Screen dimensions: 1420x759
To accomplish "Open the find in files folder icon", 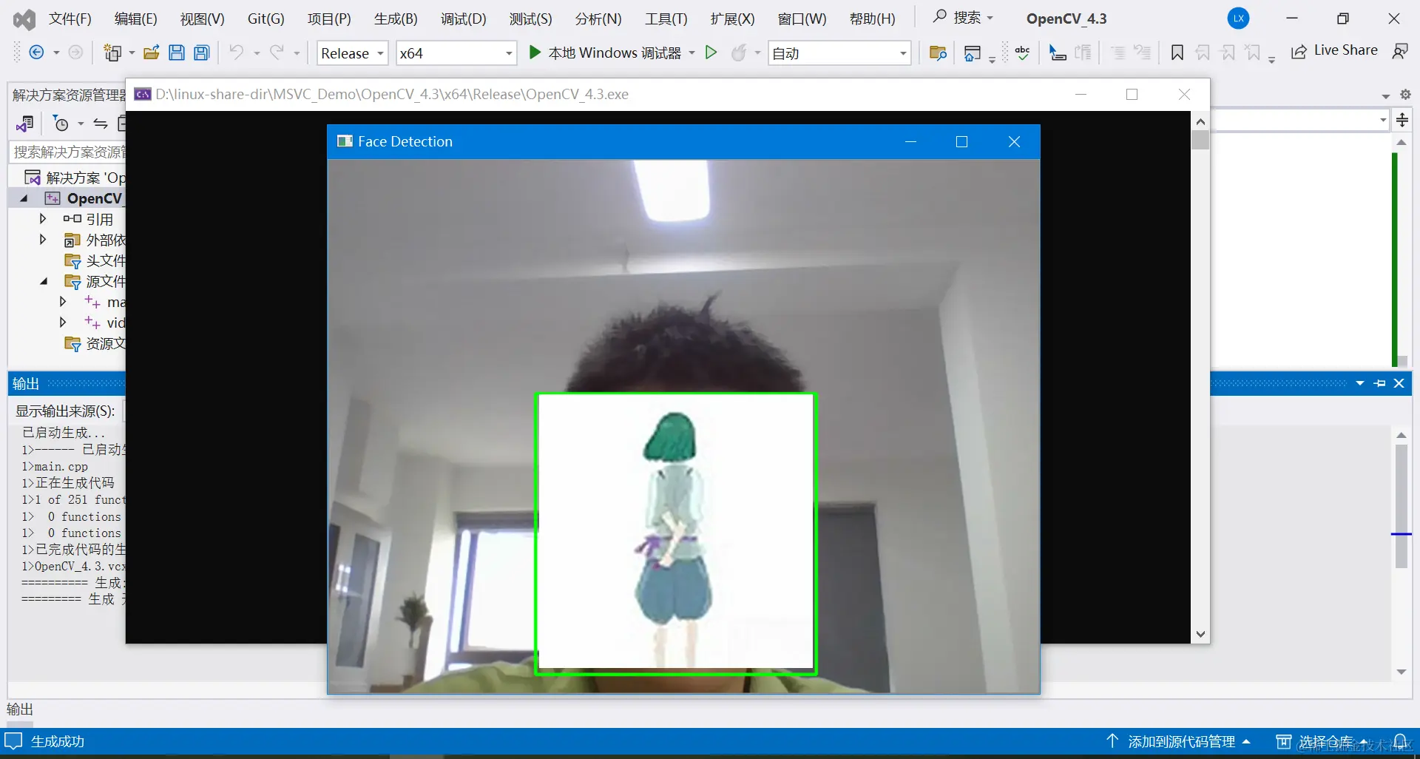I will [x=938, y=53].
